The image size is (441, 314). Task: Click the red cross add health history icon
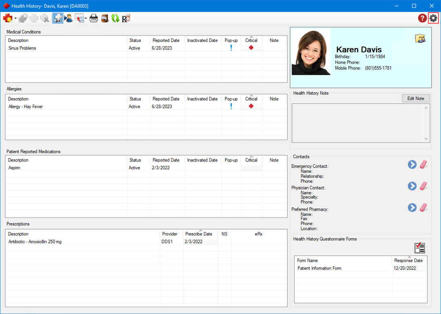tap(8, 18)
